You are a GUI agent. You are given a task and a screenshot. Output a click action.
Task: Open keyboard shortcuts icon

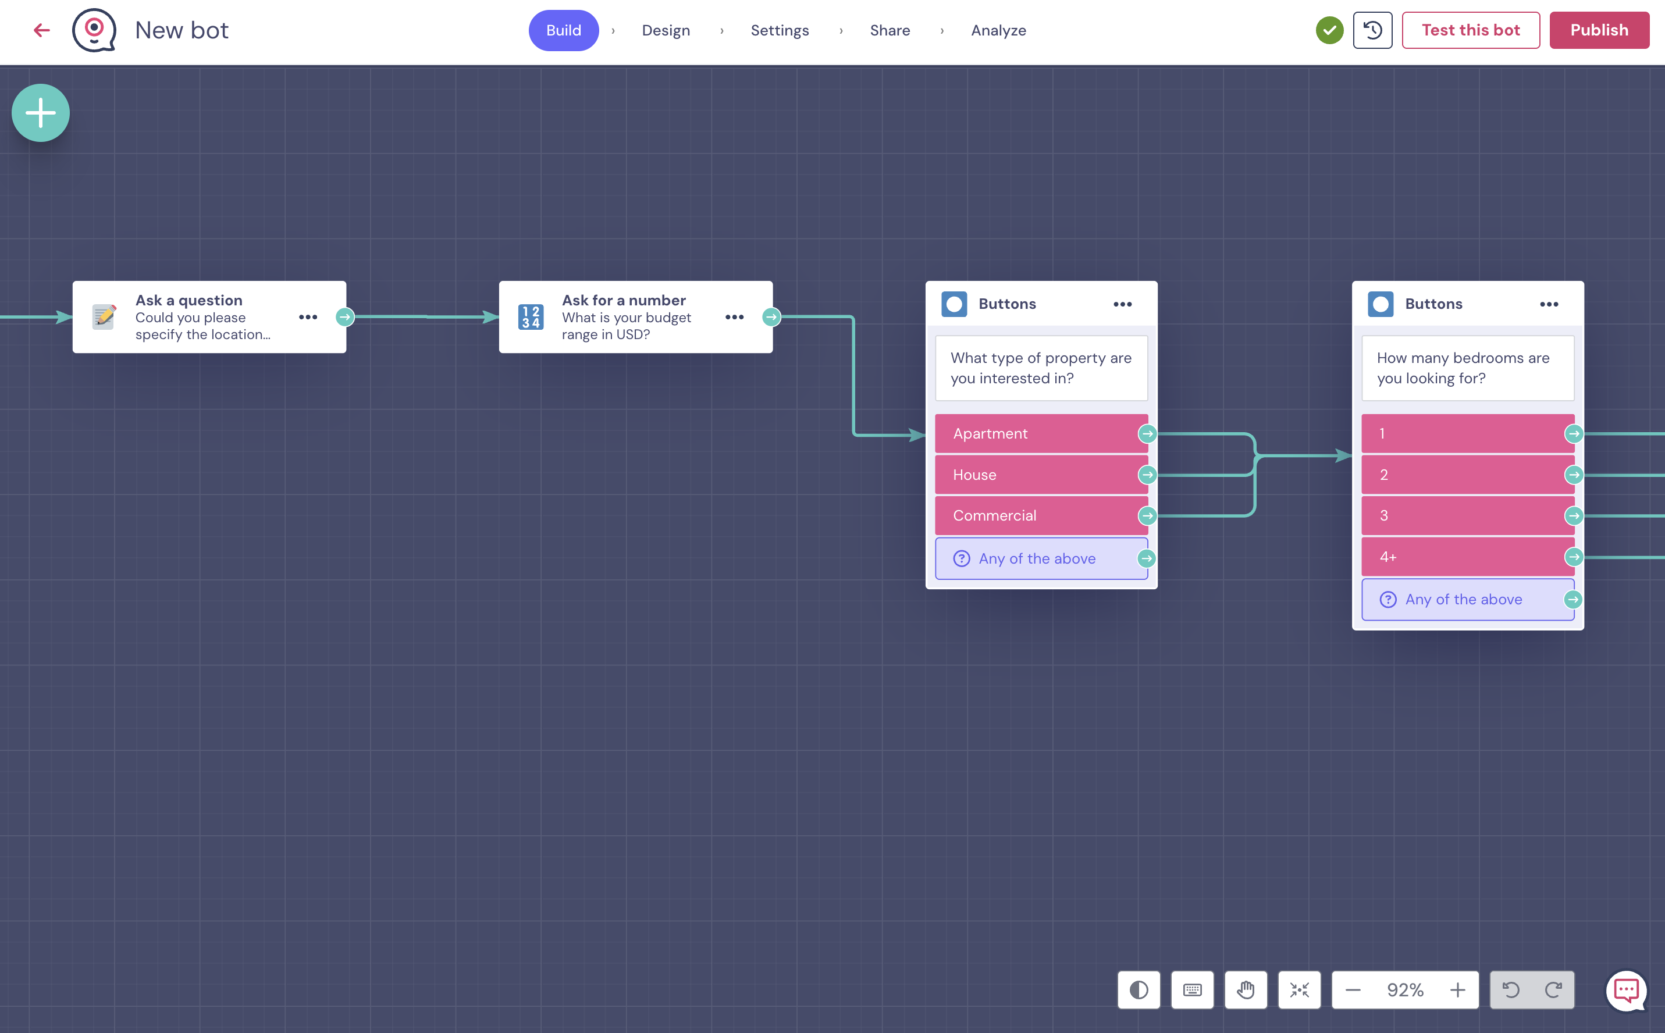tap(1192, 989)
